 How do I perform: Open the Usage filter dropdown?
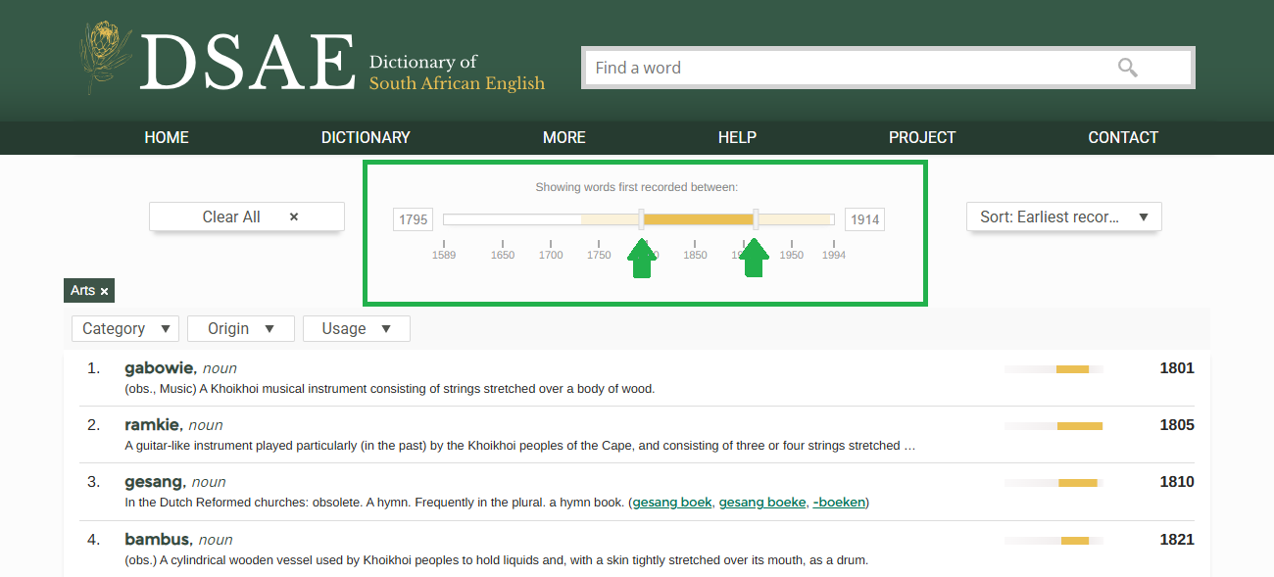(356, 328)
